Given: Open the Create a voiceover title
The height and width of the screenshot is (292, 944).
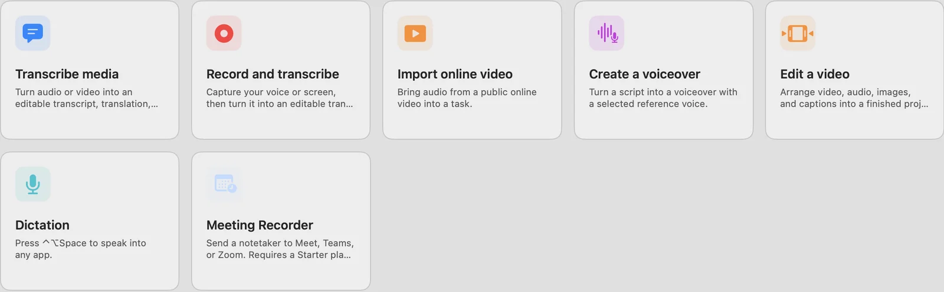Looking at the screenshot, I should point(644,74).
